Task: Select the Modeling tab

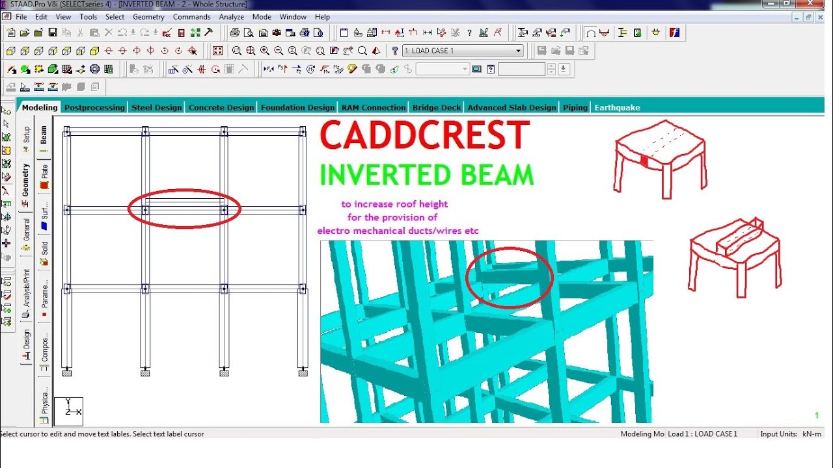Action: point(40,108)
